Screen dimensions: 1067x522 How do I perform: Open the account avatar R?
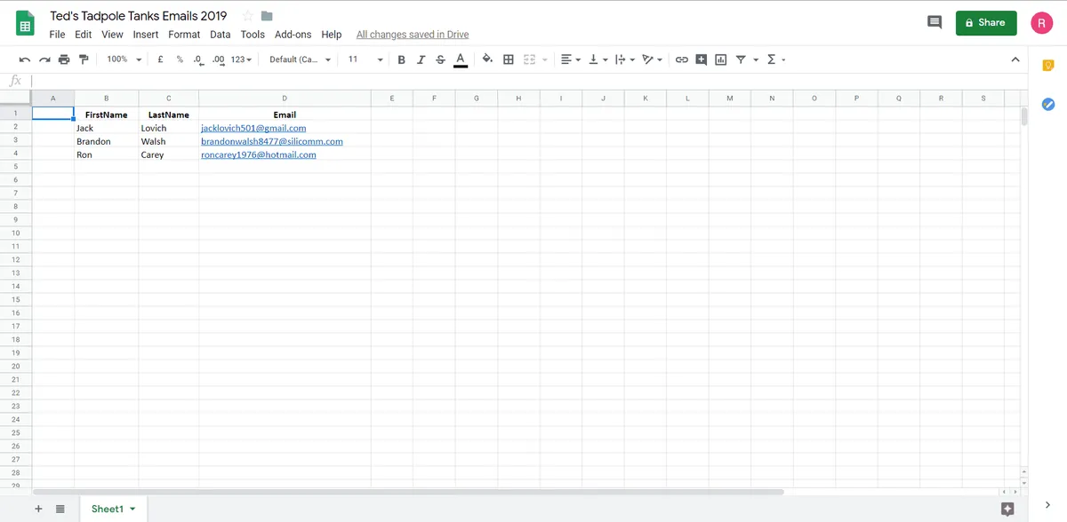tap(1042, 23)
